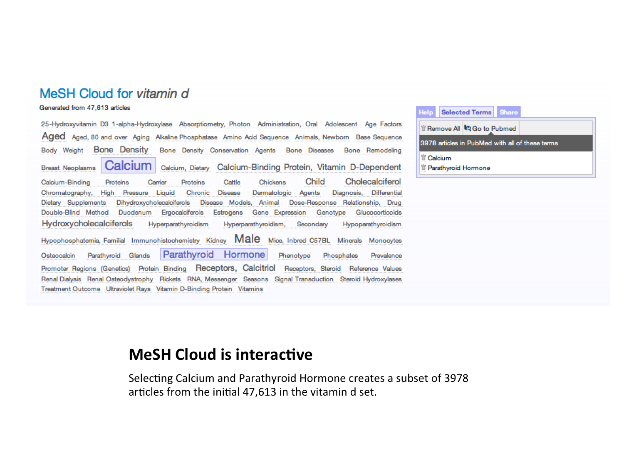The image size is (624, 468).
Task: Click Hypophosphatemia, Familial term
Action: click(83, 240)
